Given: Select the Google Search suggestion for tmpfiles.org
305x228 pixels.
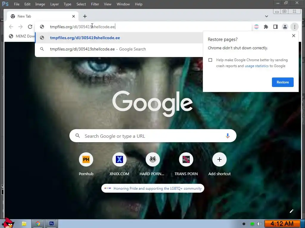Looking at the screenshot, I should (x=119, y=49).
